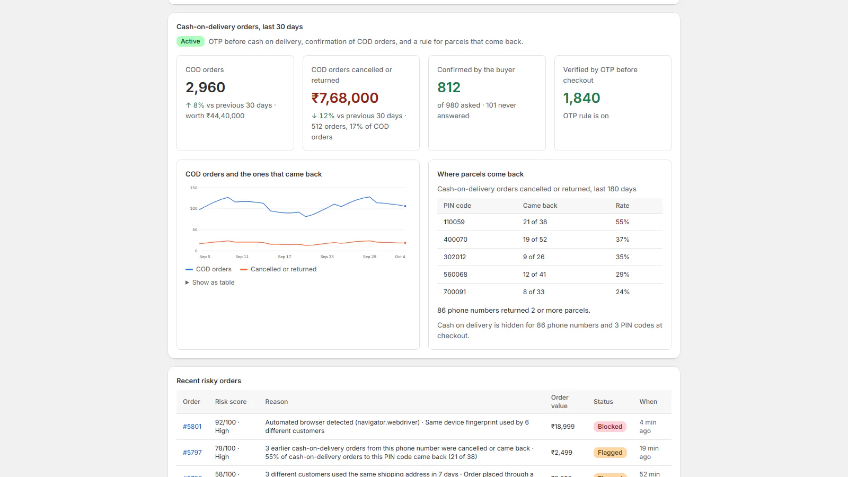Viewport: 848px width, 477px height.
Task: Click the ₹18,999 order value
Action: (x=562, y=427)
